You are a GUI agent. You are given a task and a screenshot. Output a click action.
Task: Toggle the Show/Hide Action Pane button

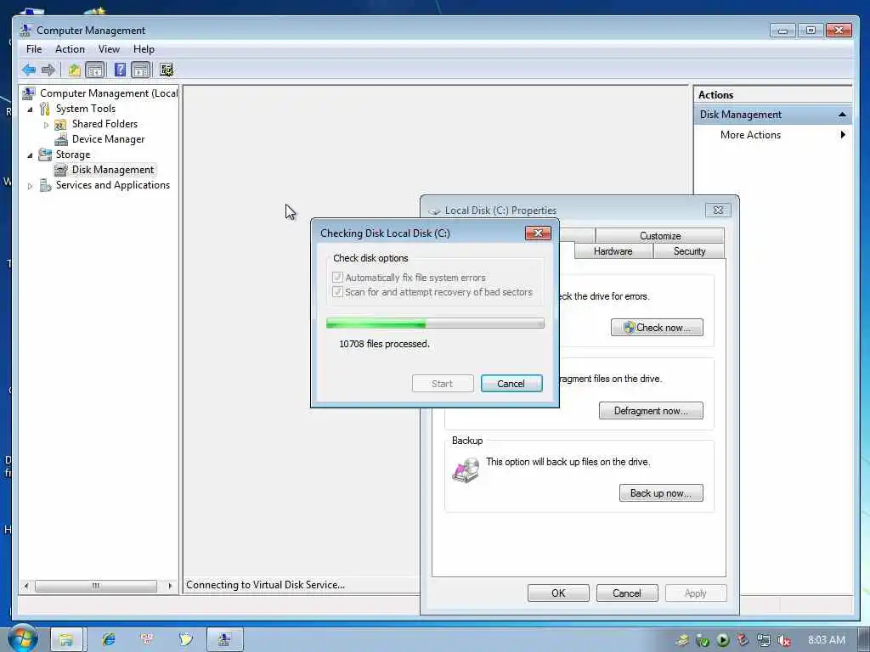141,70
